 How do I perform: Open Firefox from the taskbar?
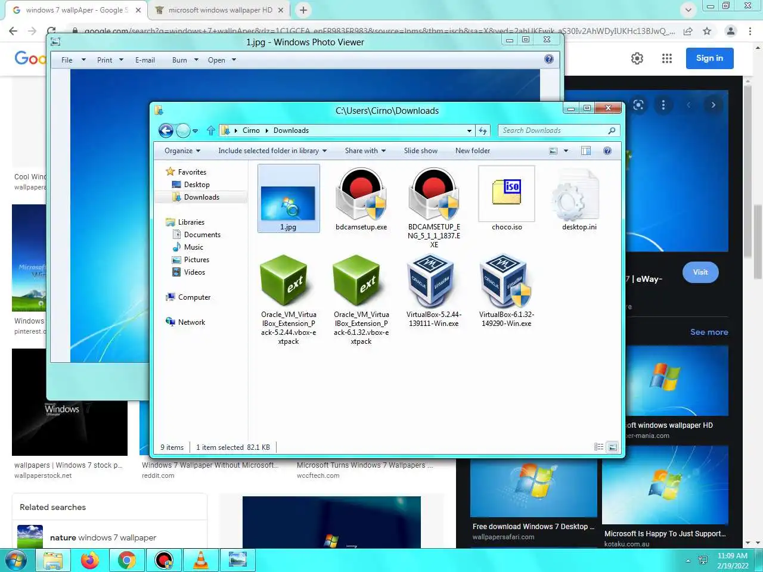click(x=90, y=560)
